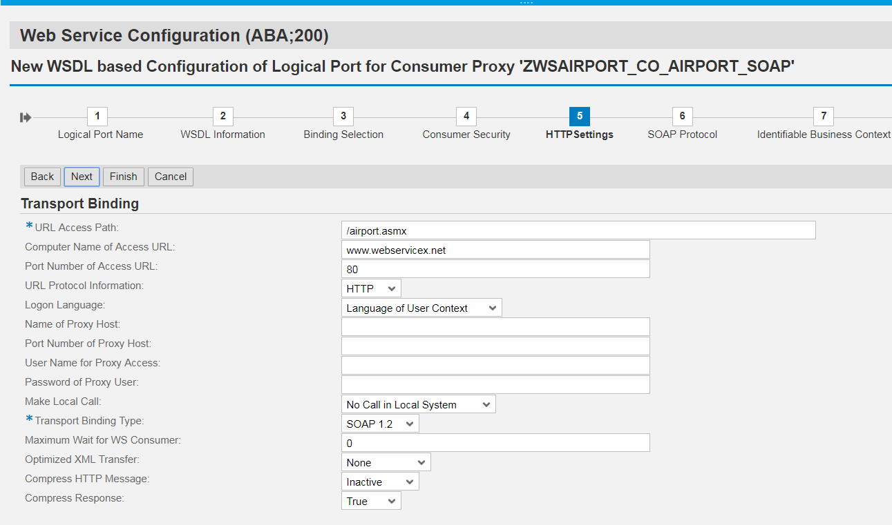This screenshot has height=525, width=892.
Task: Cancel the logical port wizard
Action: (170, 177)
